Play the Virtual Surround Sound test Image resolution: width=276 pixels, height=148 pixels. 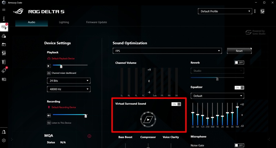click(x=148, y=119)
